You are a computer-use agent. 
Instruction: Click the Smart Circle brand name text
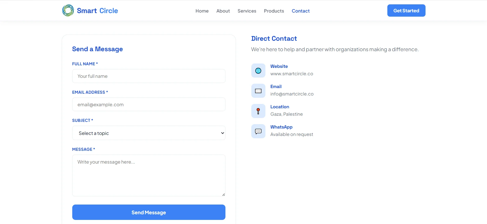click(x=97, y=11)
